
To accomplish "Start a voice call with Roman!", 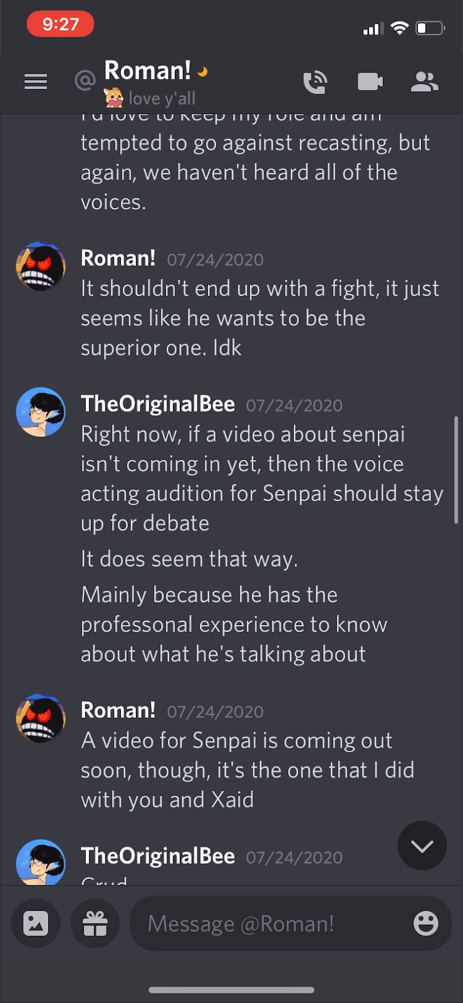I will 315,82.
